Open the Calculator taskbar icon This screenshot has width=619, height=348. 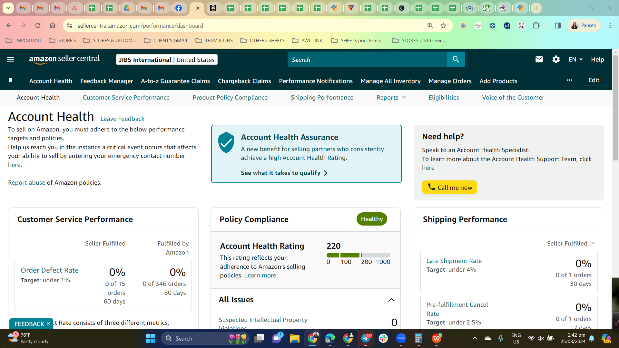pyautogui.click(x=418, y=338)
